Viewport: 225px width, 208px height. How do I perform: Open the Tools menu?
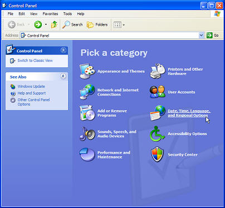tap(67, 14)
